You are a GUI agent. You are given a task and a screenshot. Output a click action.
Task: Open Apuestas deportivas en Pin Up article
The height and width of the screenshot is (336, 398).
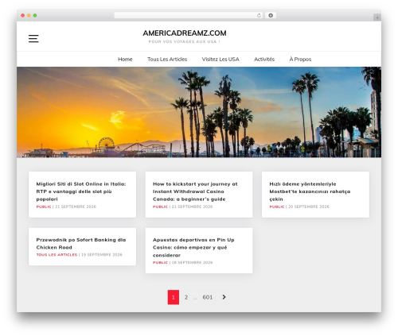(193, 247)
